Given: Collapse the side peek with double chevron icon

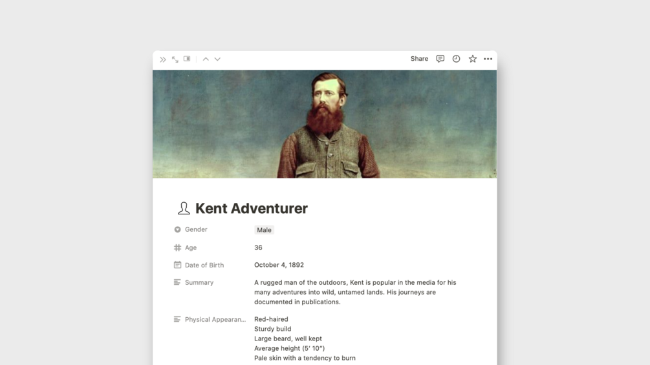Looking at the screenshot, I should click(163, 59).
